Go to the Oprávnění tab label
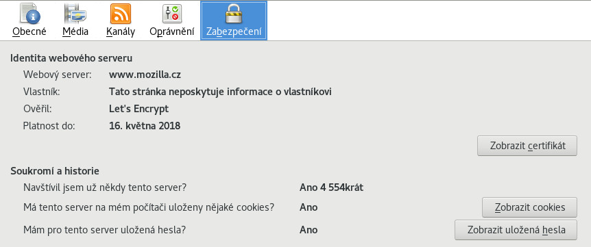Screen dimensions: 591x247 coord(172,31)
